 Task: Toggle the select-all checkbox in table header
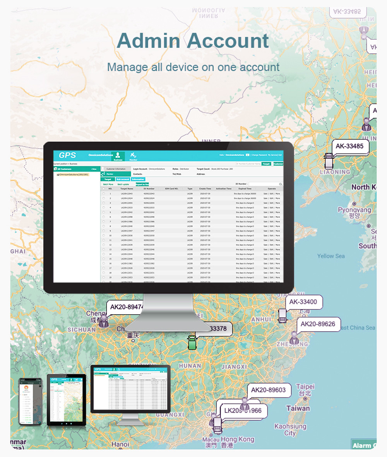tap(104, 189)
